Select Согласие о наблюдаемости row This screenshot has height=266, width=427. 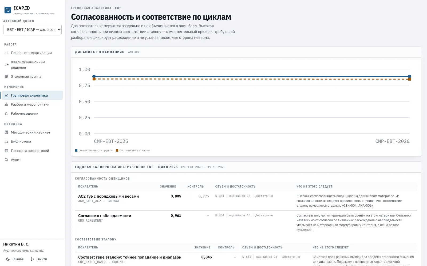click(x=246, y=223)
